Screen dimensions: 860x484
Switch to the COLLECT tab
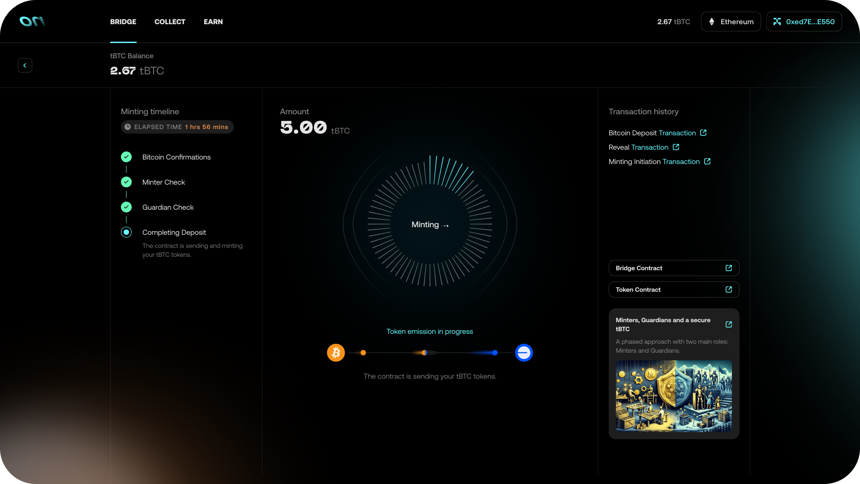tap(170, 22)
